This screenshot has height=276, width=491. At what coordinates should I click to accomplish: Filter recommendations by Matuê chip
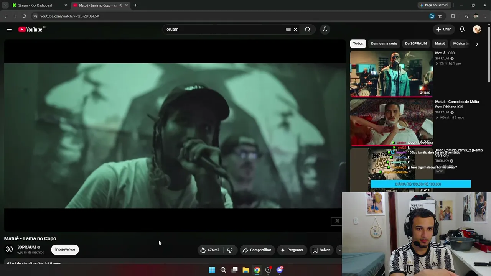(440, 44)
